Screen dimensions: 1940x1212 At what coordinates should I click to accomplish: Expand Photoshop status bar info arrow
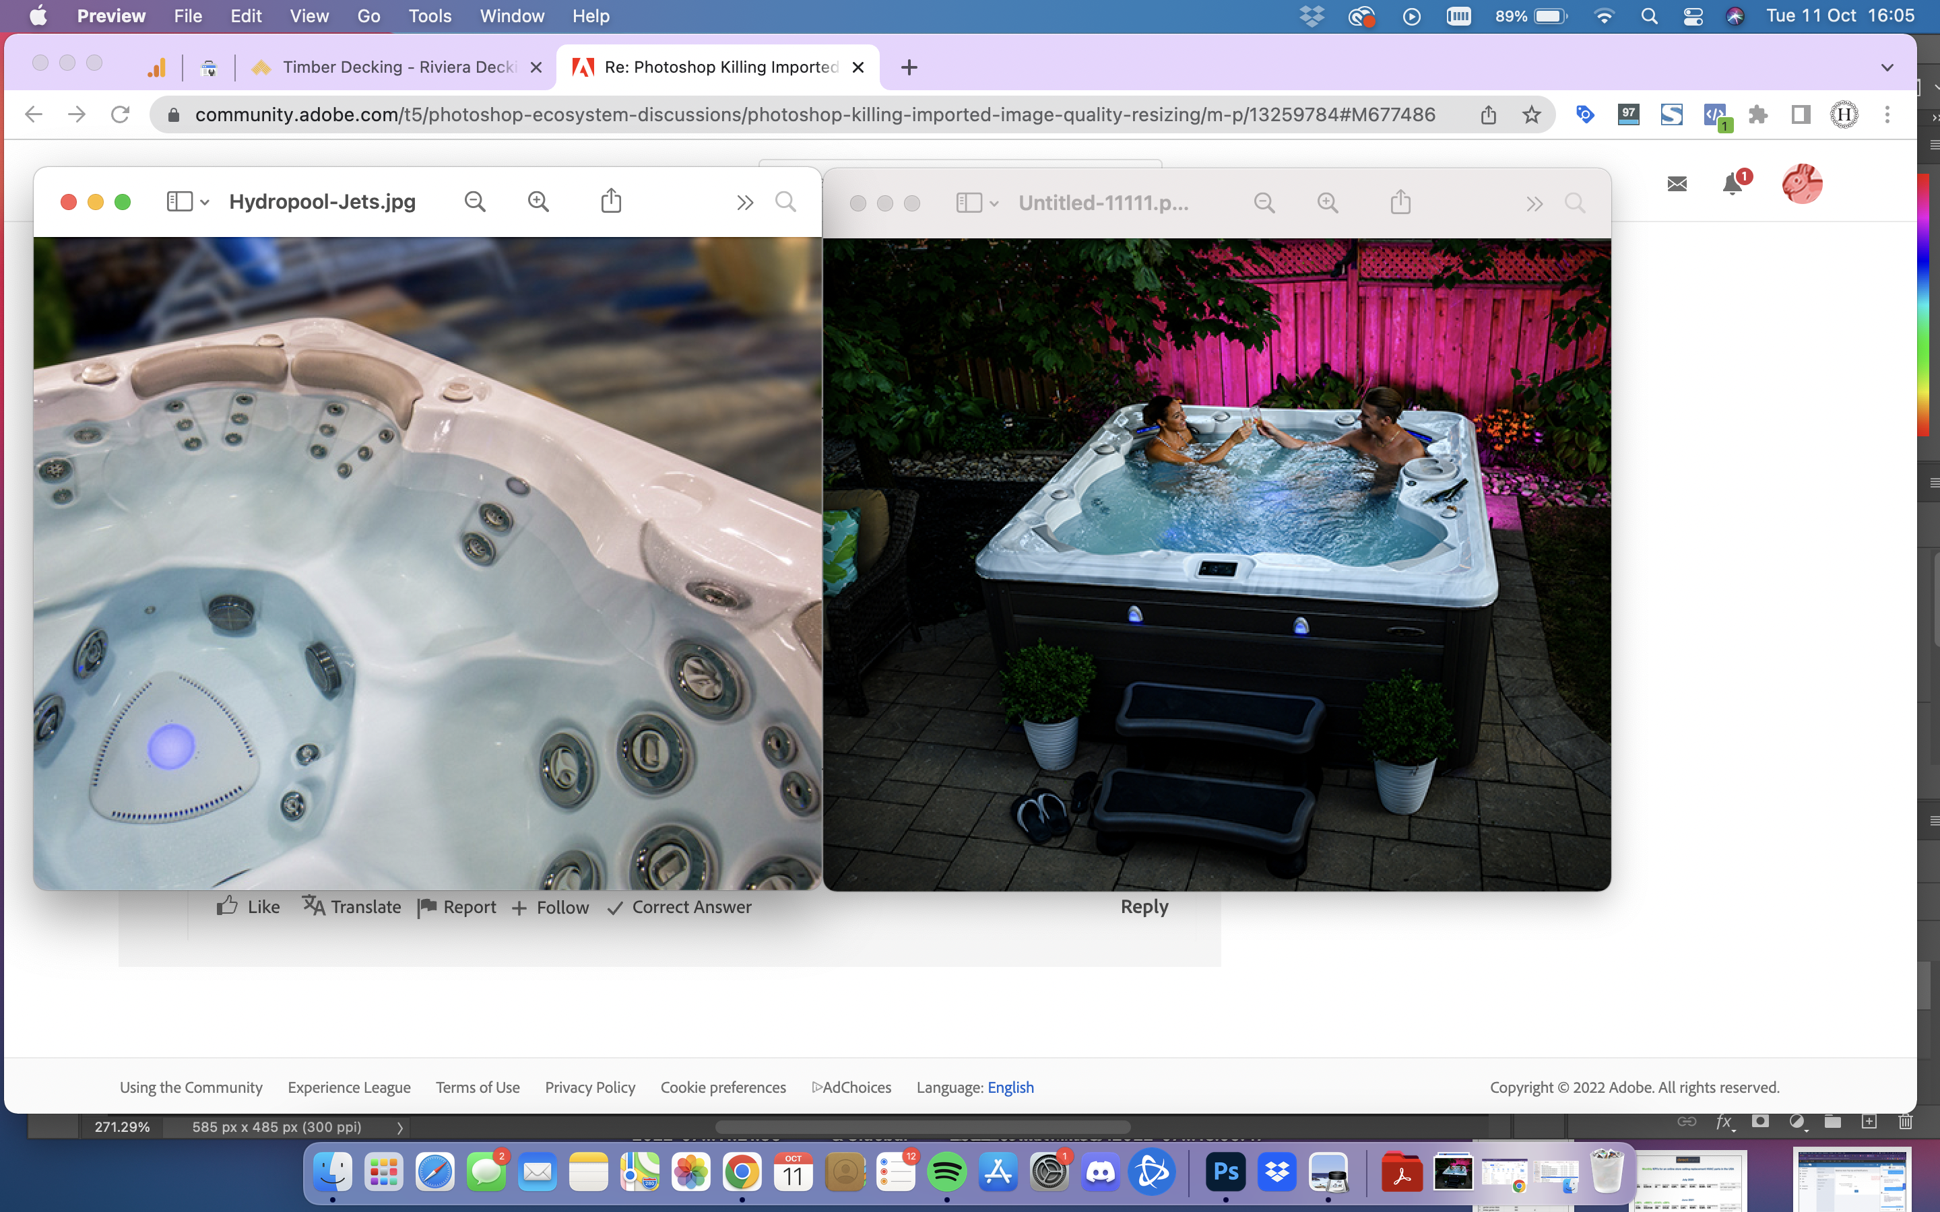pyautogui.click(x=399, y=1127)
